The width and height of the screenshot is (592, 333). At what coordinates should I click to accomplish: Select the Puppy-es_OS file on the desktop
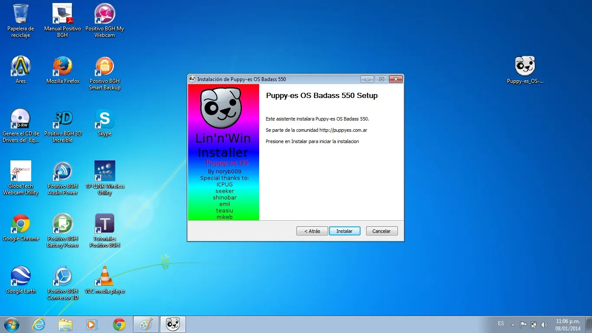pos(525,70)
